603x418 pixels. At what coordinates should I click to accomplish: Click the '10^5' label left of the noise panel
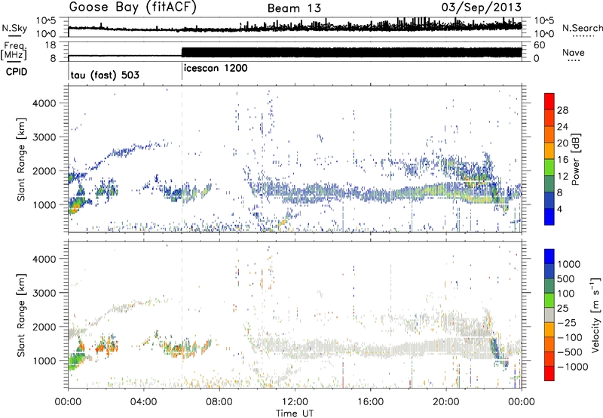pos(46,20)
